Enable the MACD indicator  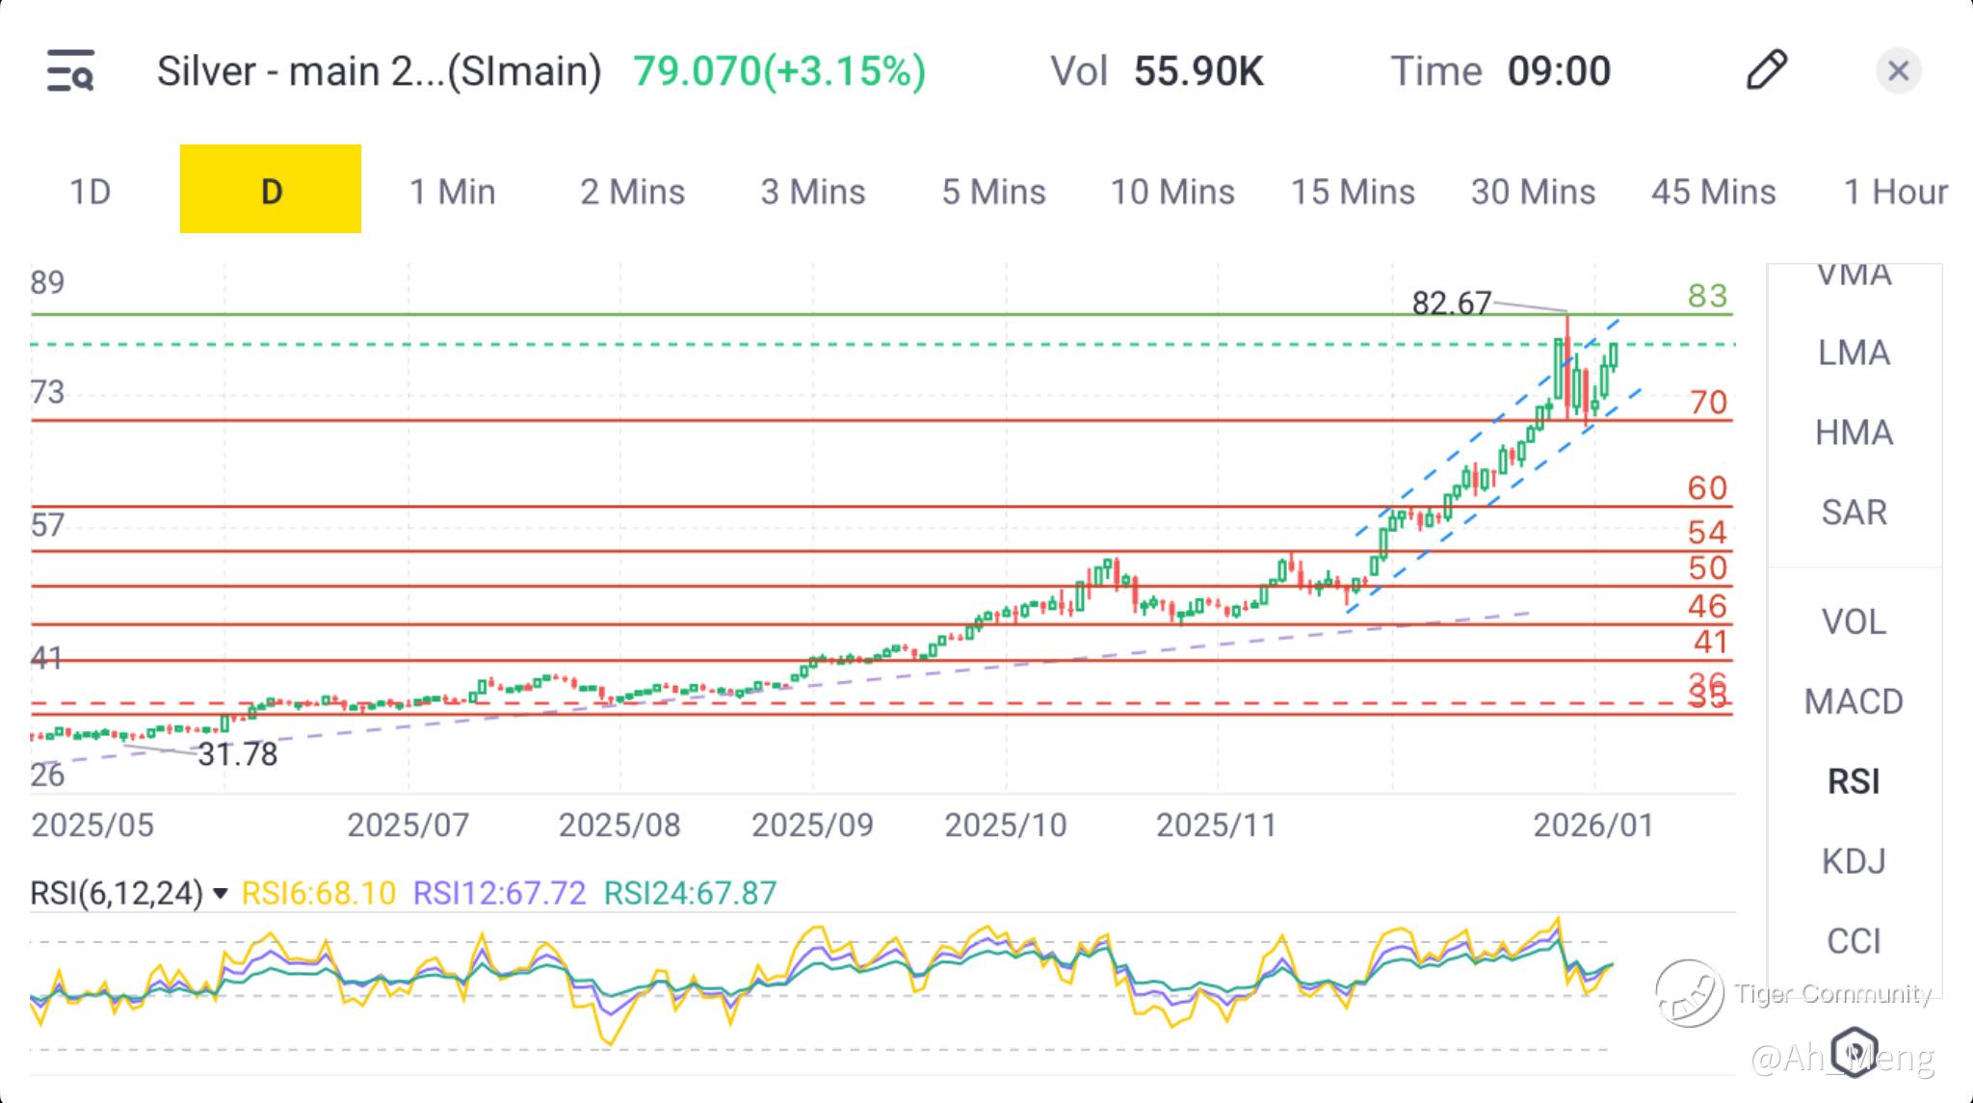point(1854,701)
